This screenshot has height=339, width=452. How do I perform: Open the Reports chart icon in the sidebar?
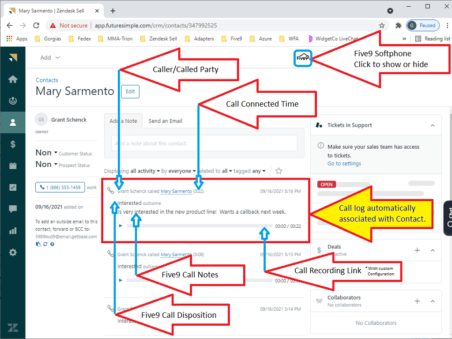point(13,230)
